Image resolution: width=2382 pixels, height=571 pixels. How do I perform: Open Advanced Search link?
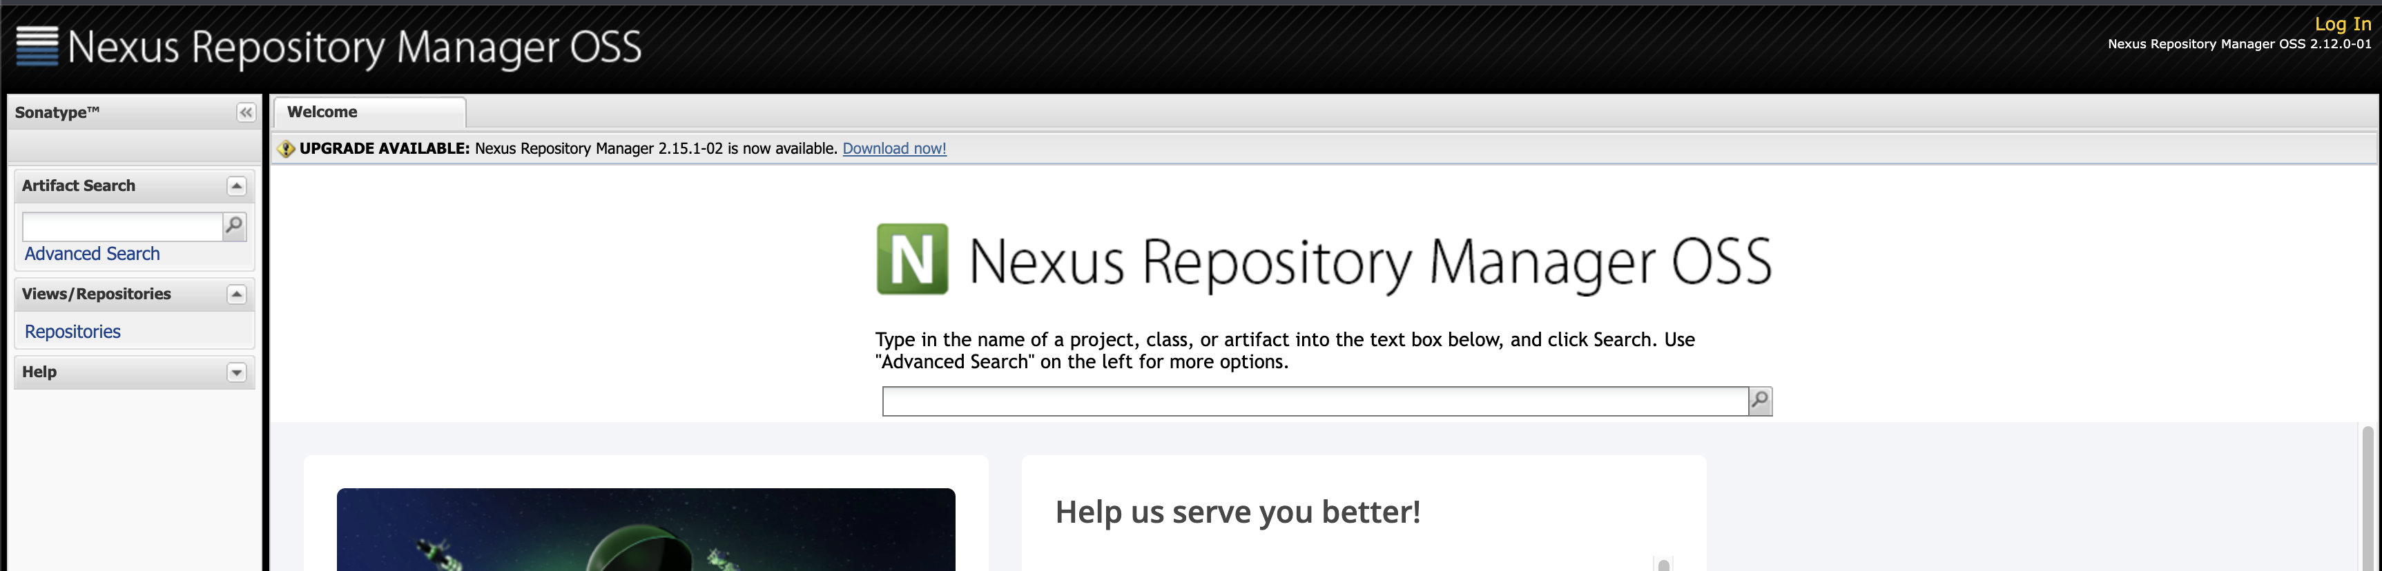coord(92,253)
